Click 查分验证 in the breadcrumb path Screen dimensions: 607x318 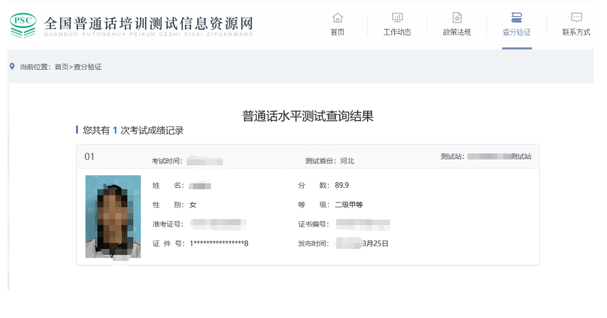tap(87, 67)
